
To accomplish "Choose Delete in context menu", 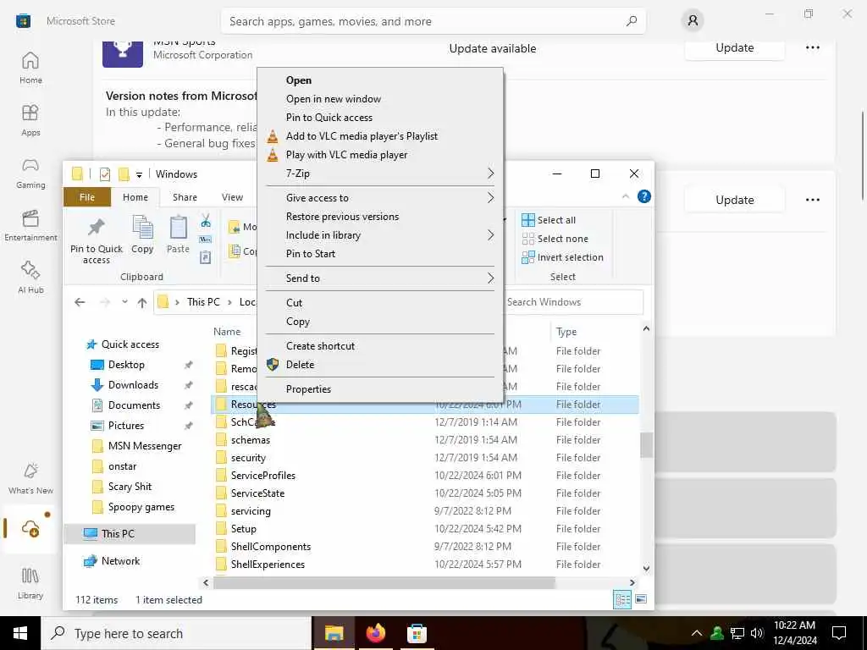I will coord(380,365).
